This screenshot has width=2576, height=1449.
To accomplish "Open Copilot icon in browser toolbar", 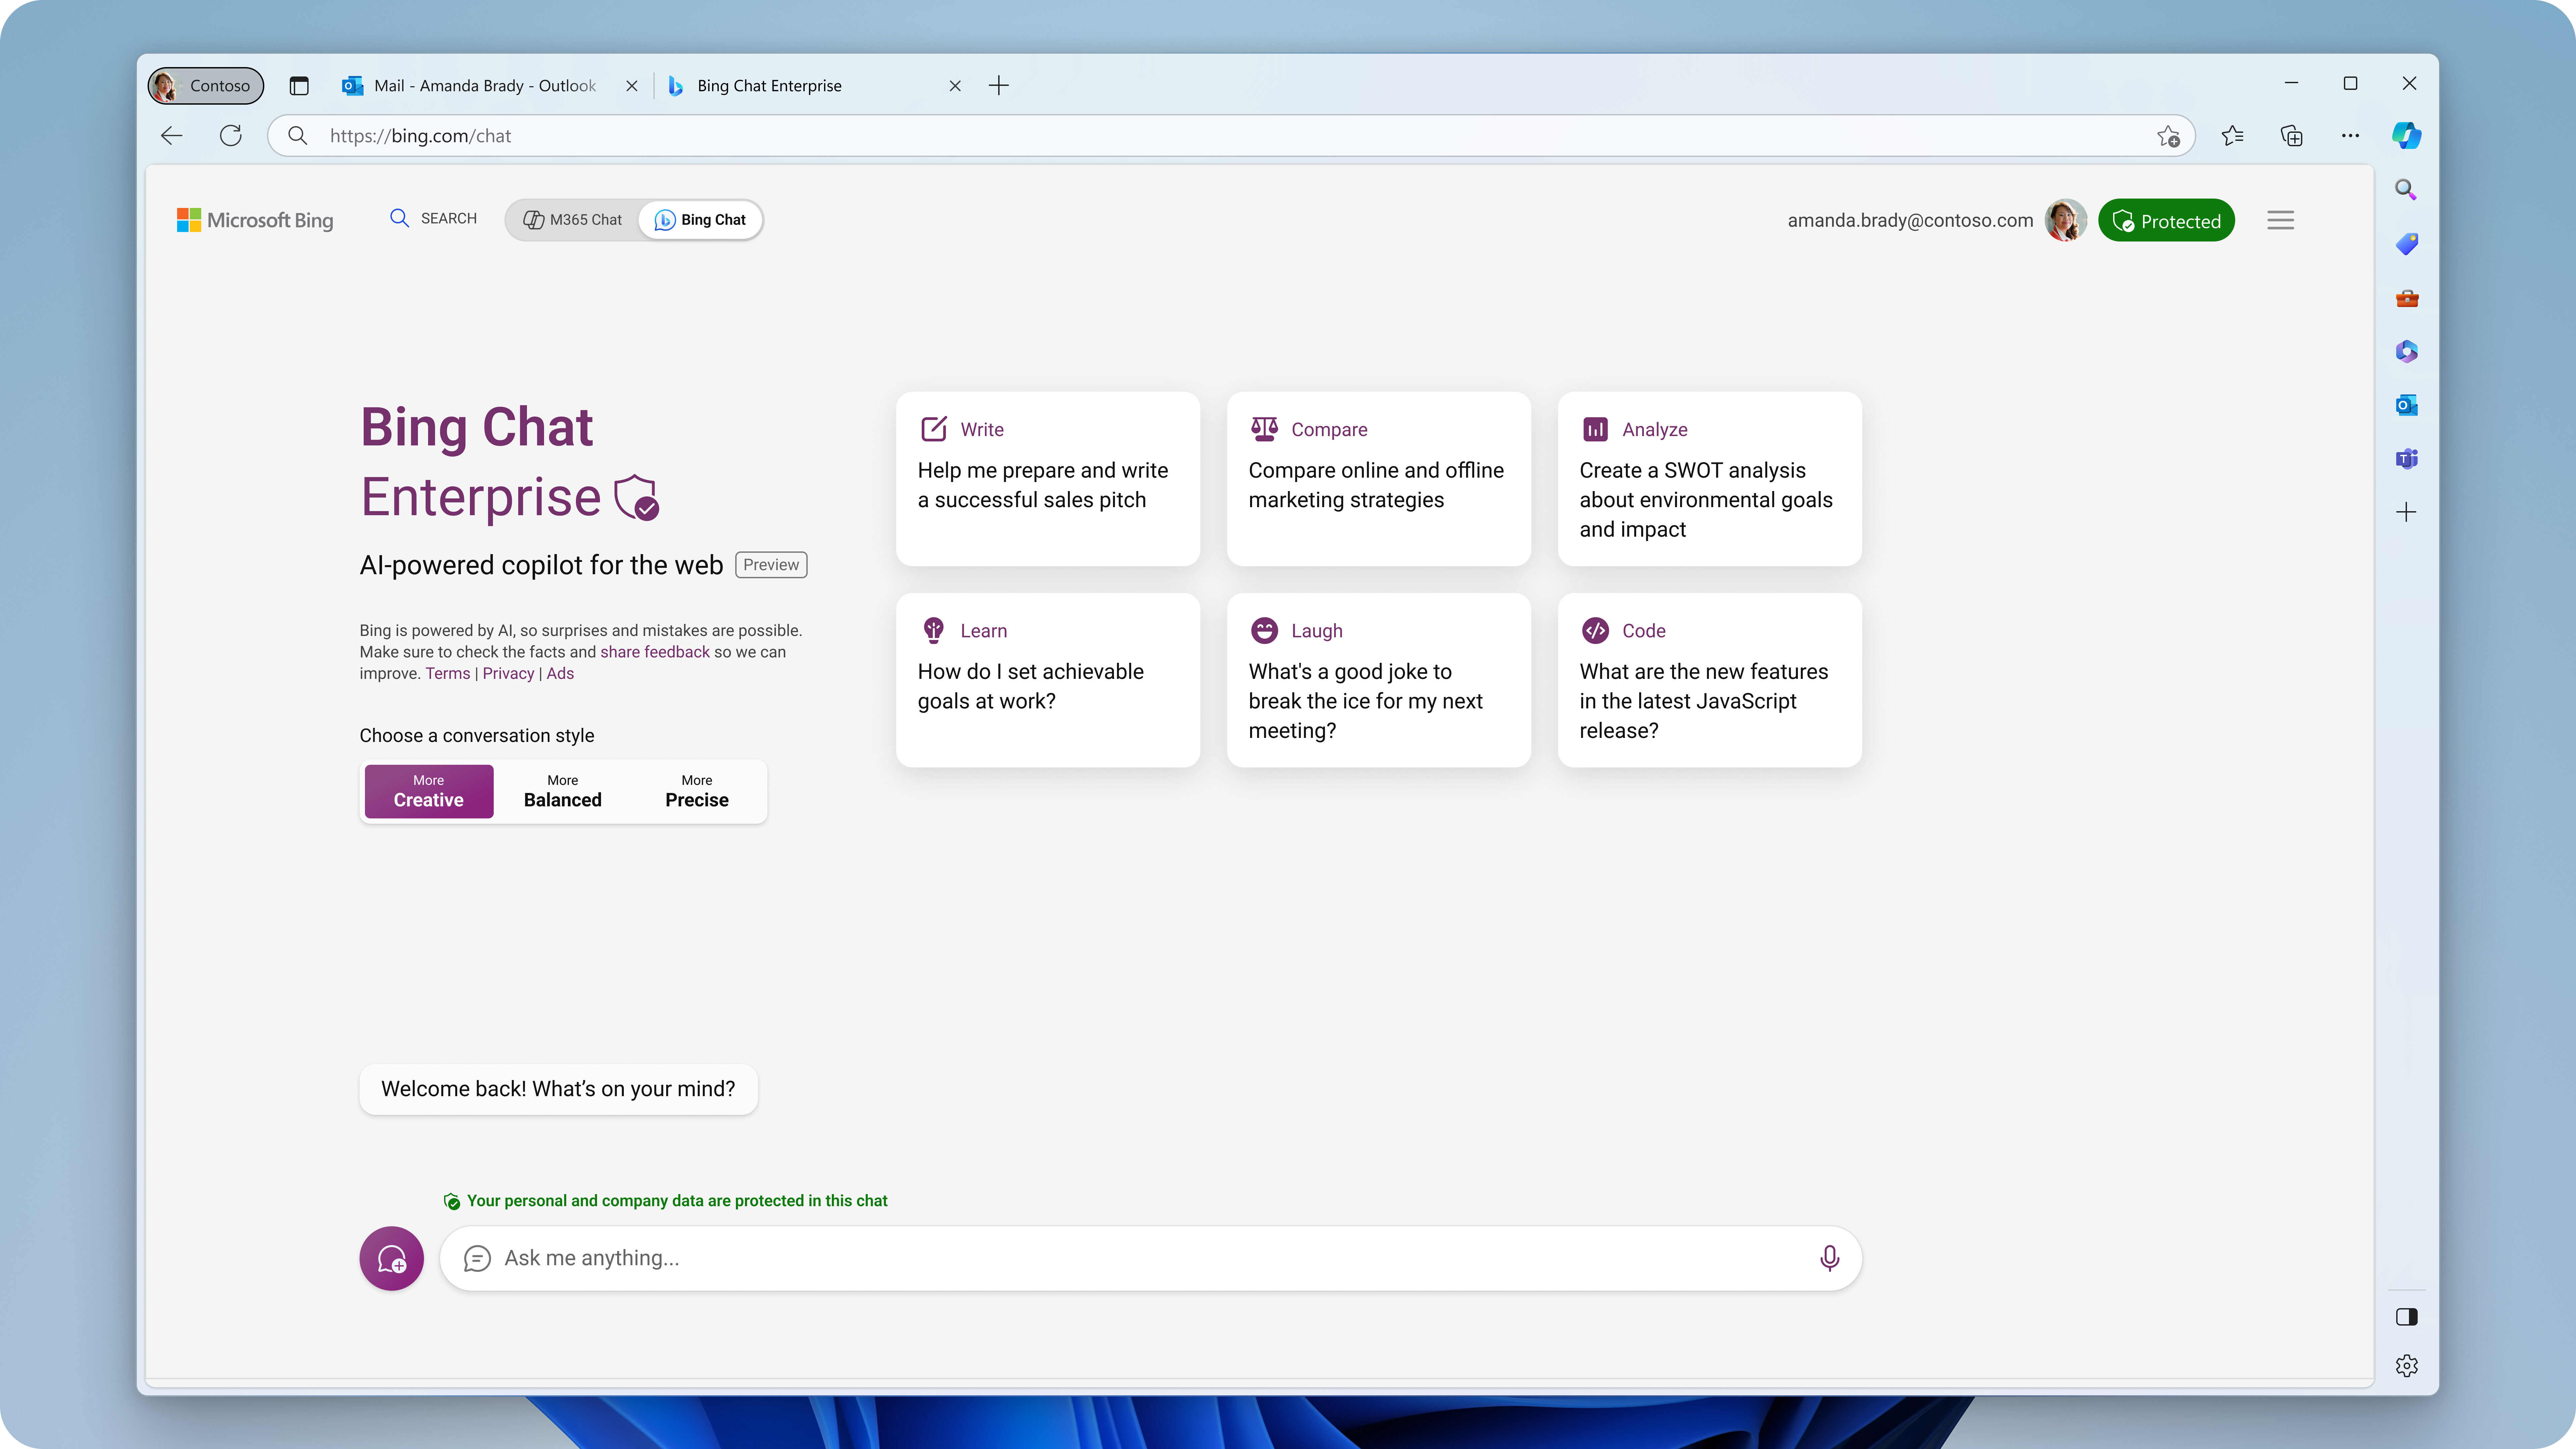I will tap(2406, 135).
